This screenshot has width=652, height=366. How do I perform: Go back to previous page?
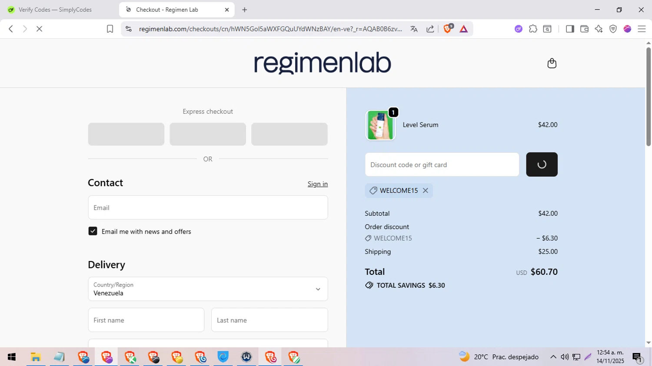(11, 29)
